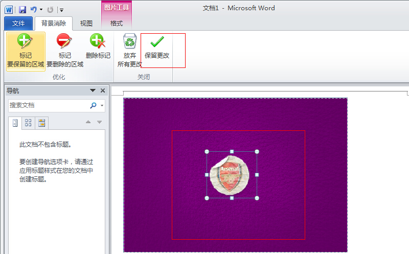409x254 pixels.
Task: Open the undo history dropdown arrow
Action: [41, 10]
